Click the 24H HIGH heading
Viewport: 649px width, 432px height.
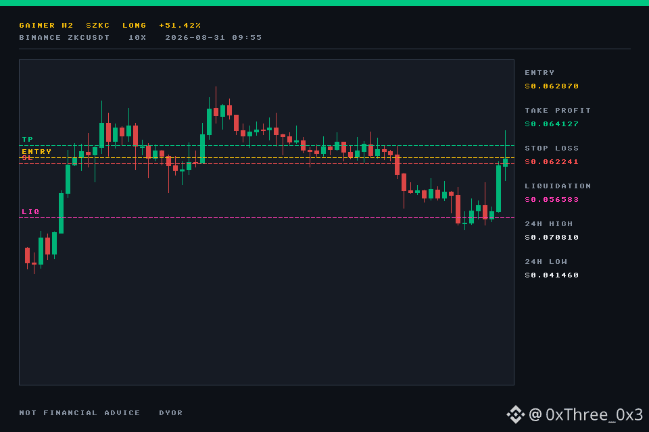[x=549, y=224]
